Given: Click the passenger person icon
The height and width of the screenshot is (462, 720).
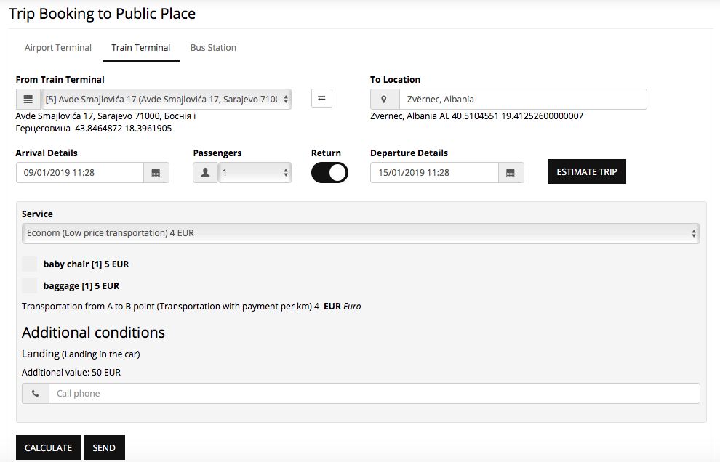Looking at the screenshot, I should tap(205, 173).
